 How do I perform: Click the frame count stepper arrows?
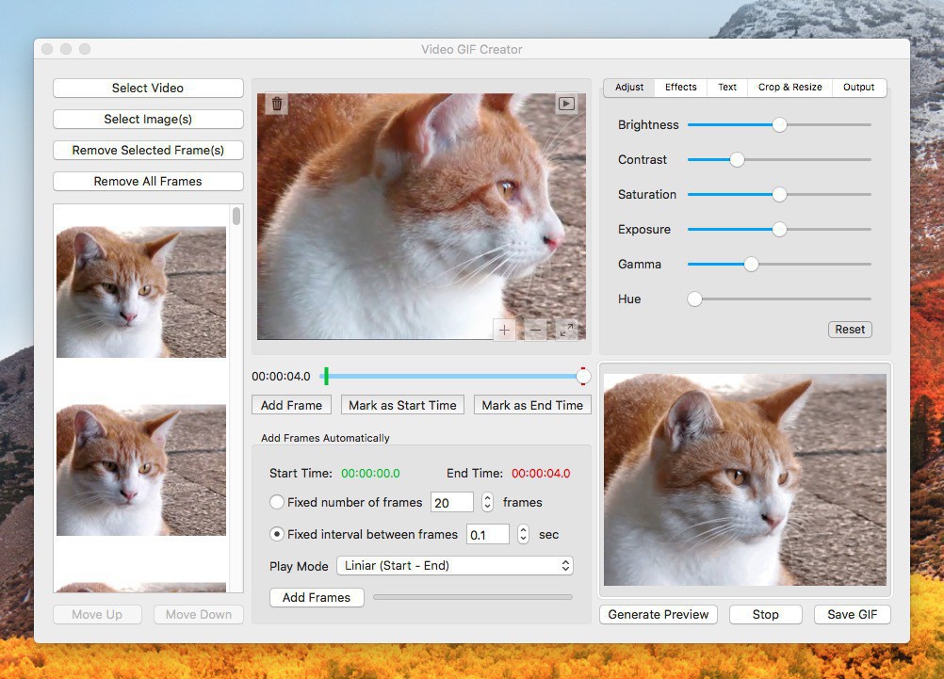pos(487,503)
